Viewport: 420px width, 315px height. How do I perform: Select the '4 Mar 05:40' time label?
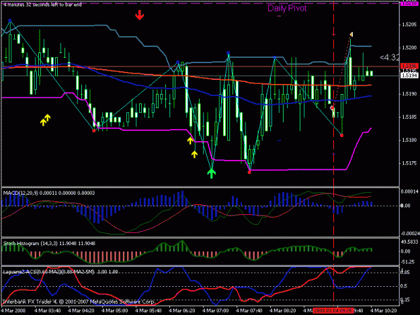(148, 311)
